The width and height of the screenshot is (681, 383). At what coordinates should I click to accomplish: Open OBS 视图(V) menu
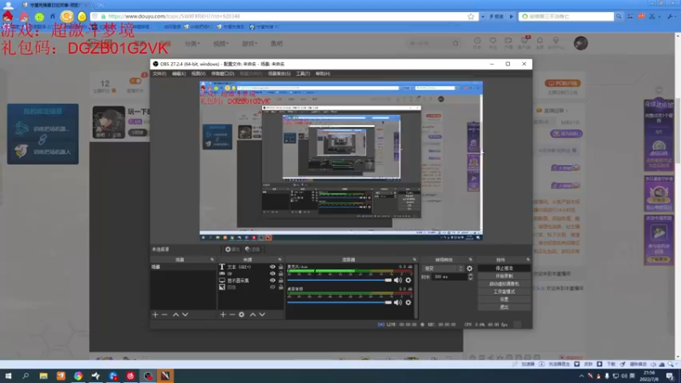pyautogui.click(x=198, y=74)
